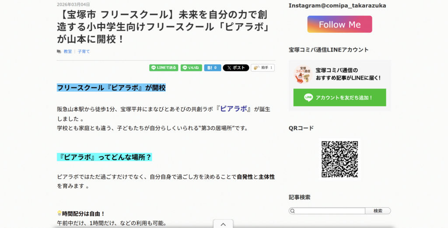This screenshot has width=448, height=228.
Task: Click the magnifier icon in search field
Action: pos(292,211)
